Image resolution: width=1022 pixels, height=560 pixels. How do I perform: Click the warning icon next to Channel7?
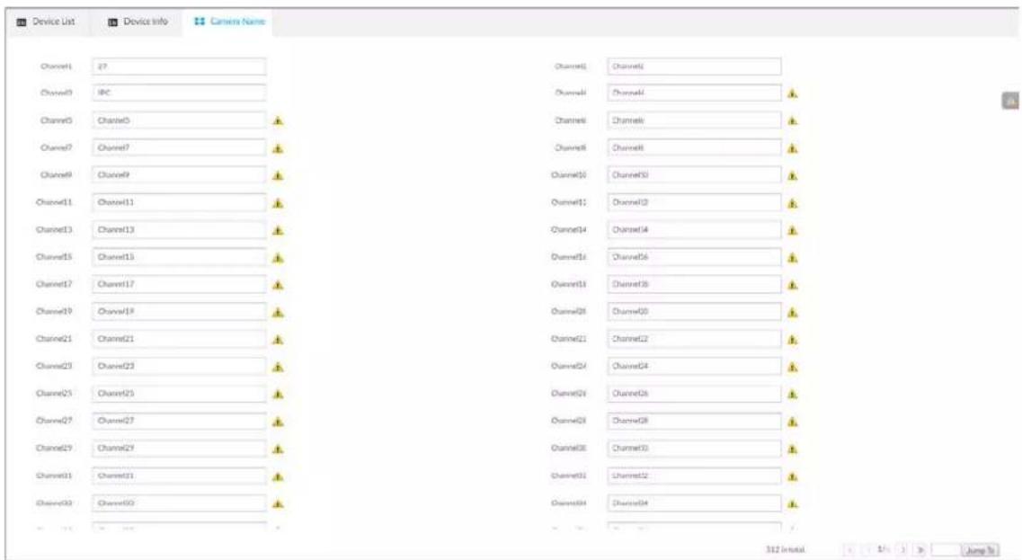279,148
